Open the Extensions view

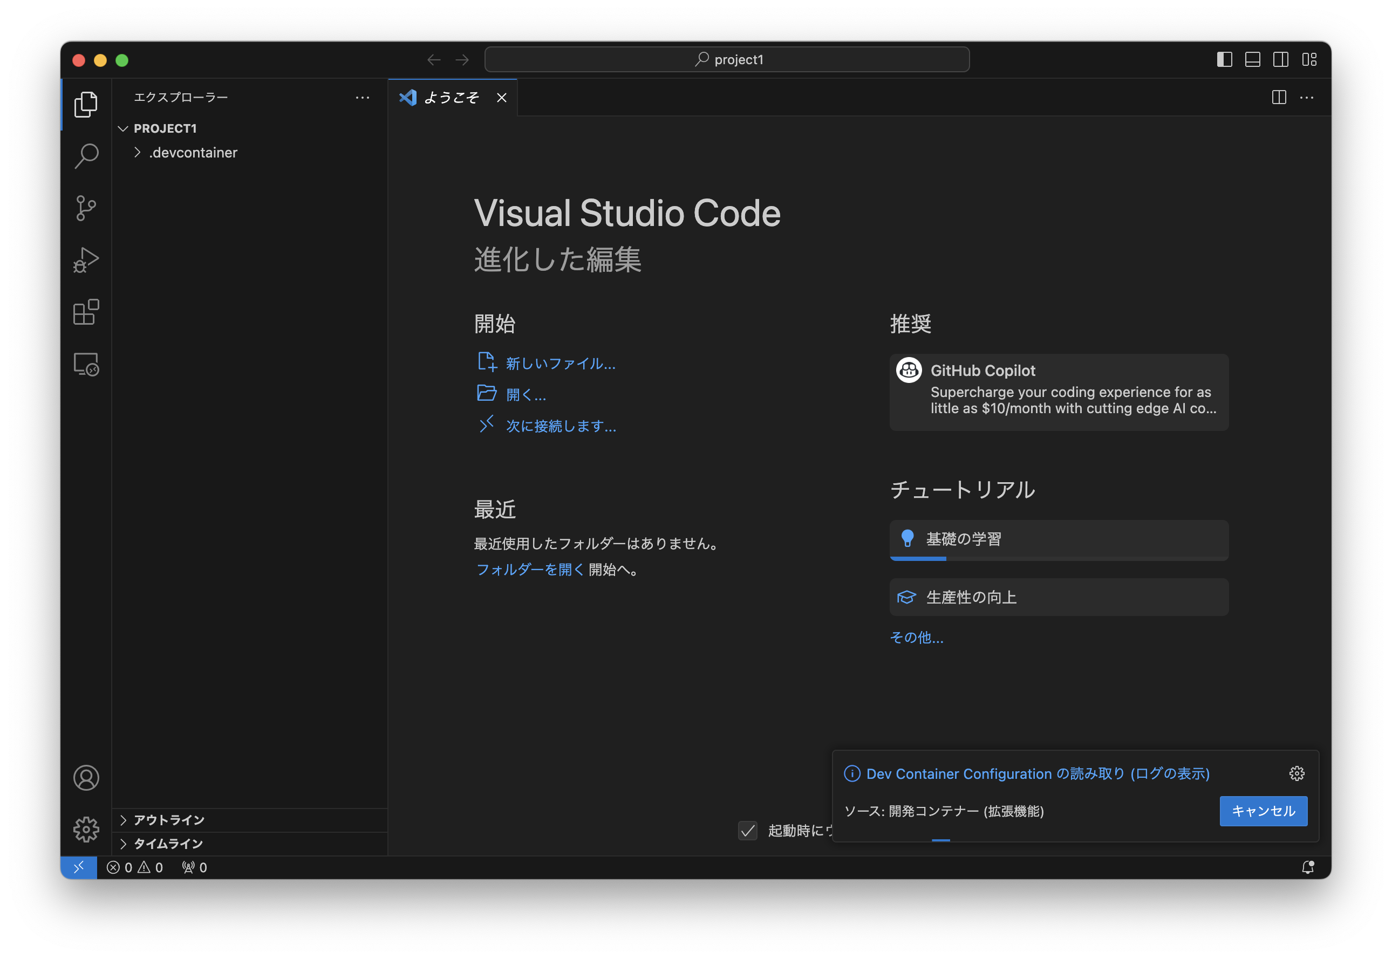(x=86, y=312)
